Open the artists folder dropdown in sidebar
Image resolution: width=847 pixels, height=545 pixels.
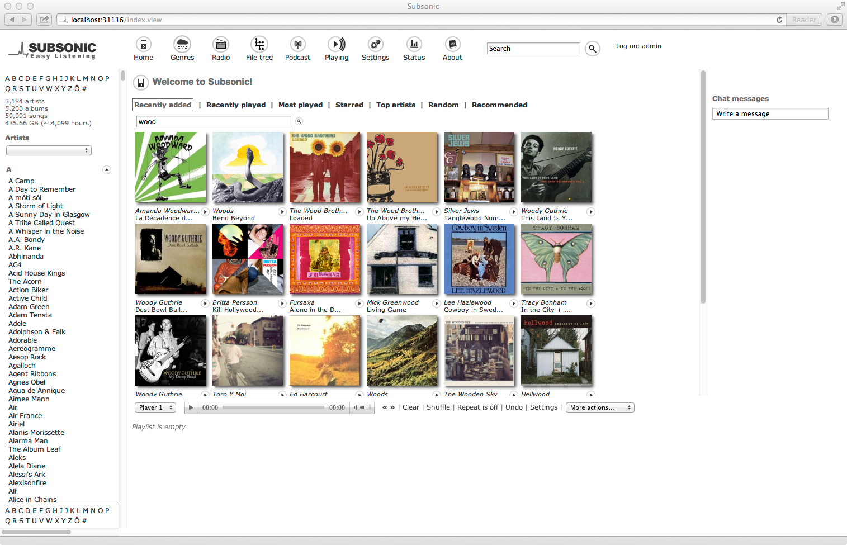49,150
